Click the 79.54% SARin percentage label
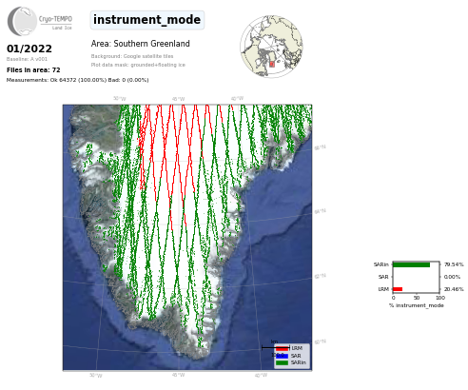 pyautogui.click(x=454, y=264)
